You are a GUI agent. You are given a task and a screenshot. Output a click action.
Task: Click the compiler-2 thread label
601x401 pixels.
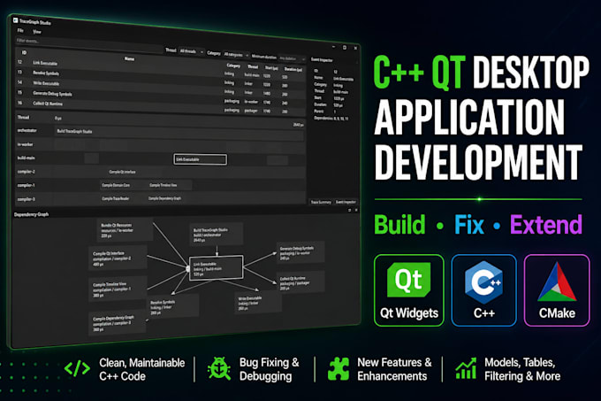(26, 172)
